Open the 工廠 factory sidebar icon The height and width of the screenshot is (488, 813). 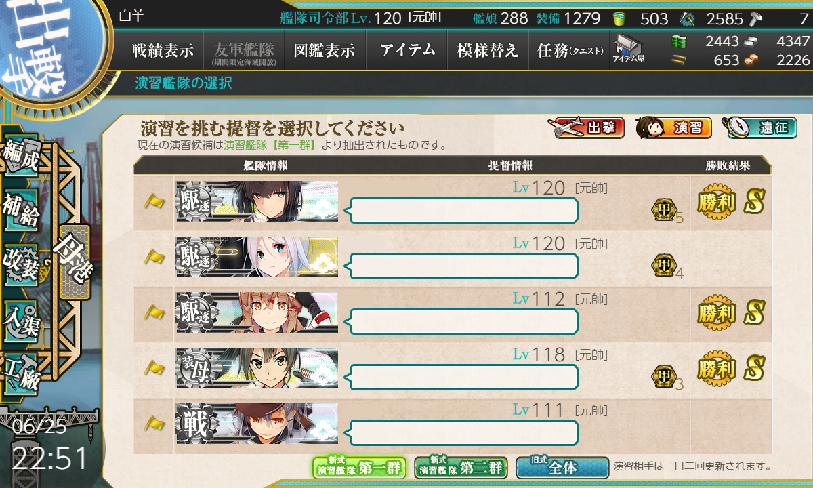click(x=21, y=373)
